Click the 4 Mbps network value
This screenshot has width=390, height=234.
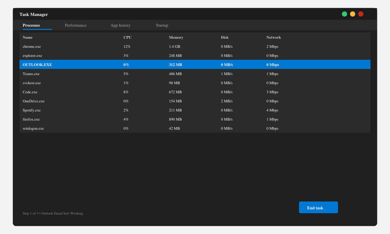pyautogui.click(x=272, y=110)
